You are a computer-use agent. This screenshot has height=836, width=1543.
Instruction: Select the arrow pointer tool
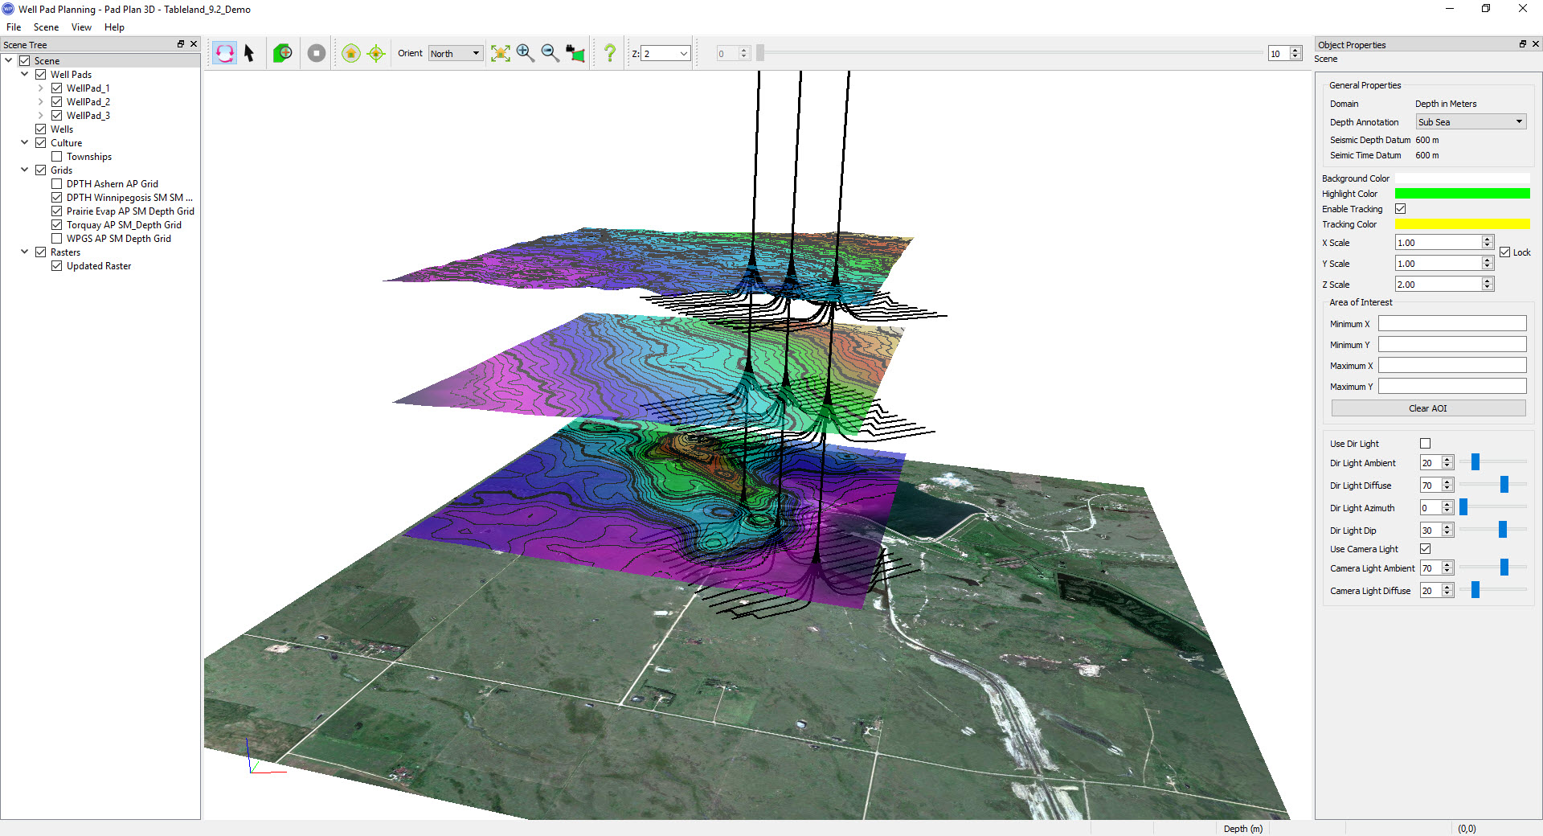point(249,54)
